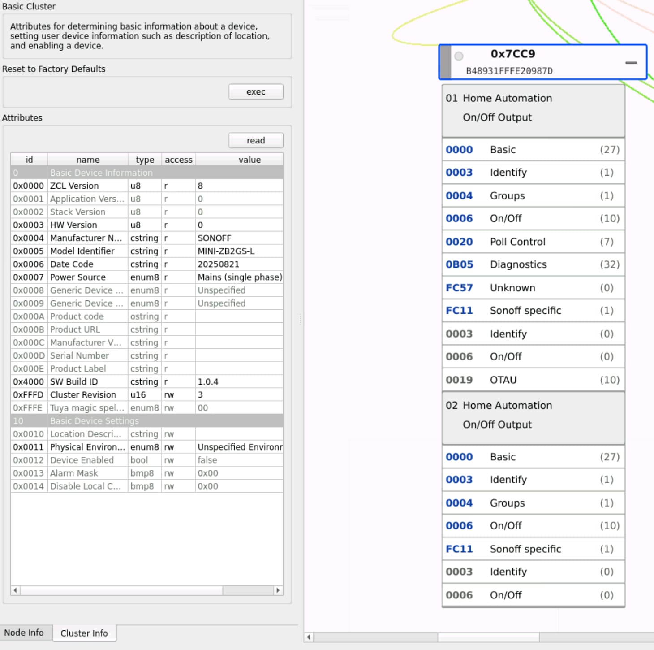The height and width of the screenshot is (650, 654).
Task: Collapse node 0x7CC9 with minus icon
Action: tap(631, 63)
